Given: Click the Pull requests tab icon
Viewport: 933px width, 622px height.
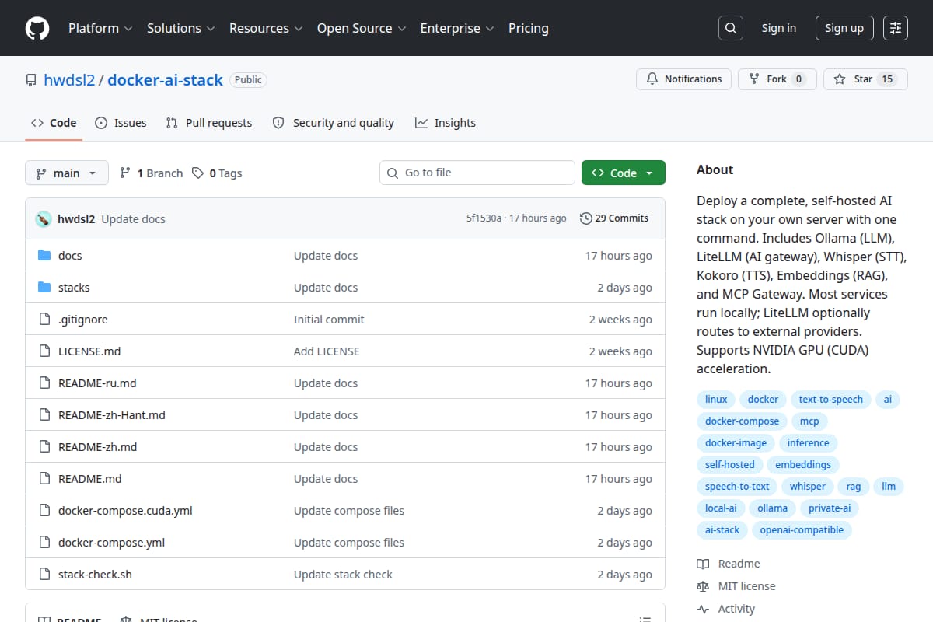Looking at the screenshot, I should click(x=172, y=123).
